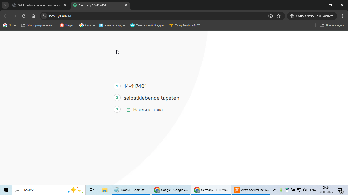Switch to the WMmail.ru tab
348x195 pixels.
click(40, 5)
